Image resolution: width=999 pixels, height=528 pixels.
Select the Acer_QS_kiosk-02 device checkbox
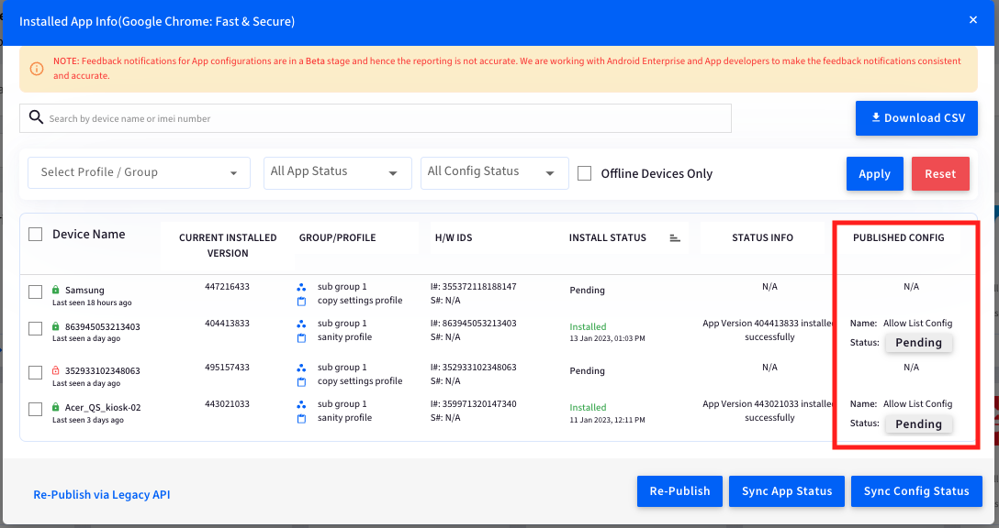[x=36, y=409]
